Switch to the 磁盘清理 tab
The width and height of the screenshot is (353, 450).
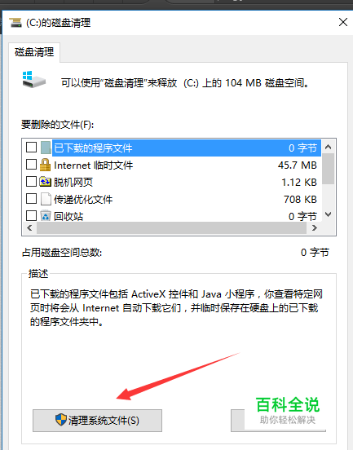coord(34,52)
